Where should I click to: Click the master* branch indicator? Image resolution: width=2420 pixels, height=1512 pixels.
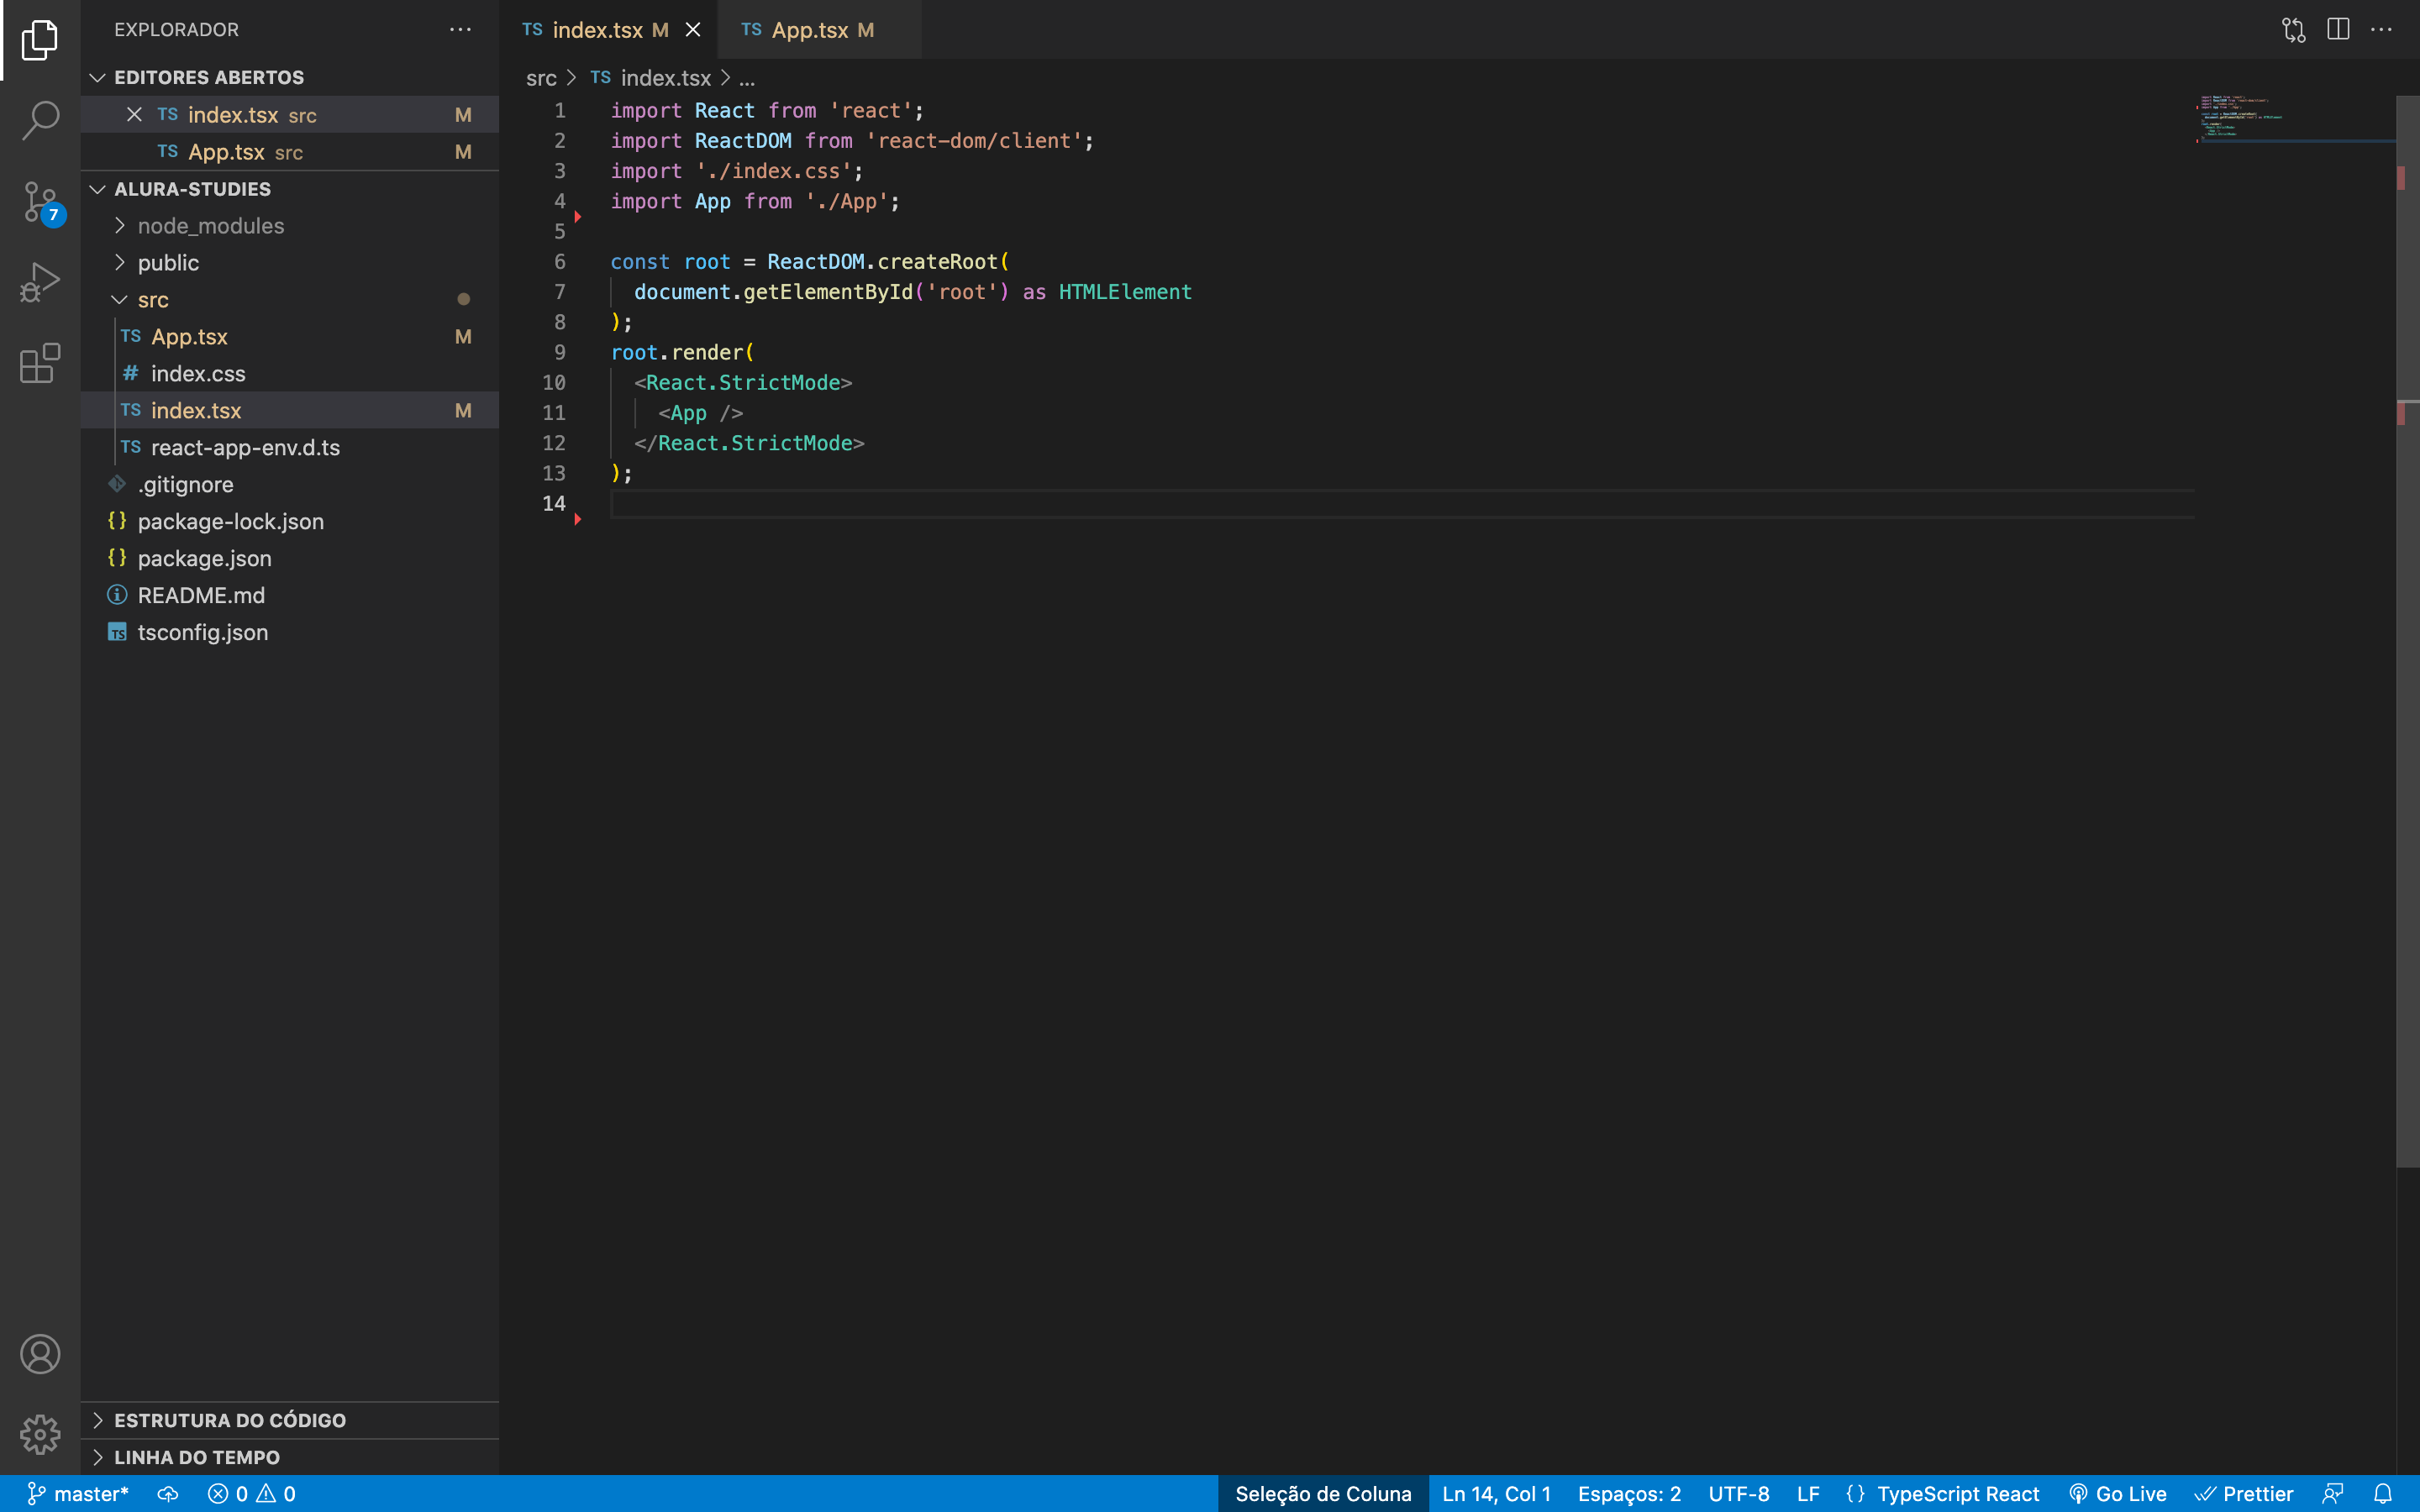pyautogui.click(x=77, y=1494)
